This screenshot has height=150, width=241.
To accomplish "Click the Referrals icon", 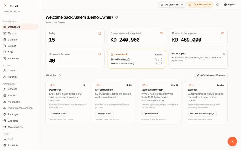I will (5, 77).
